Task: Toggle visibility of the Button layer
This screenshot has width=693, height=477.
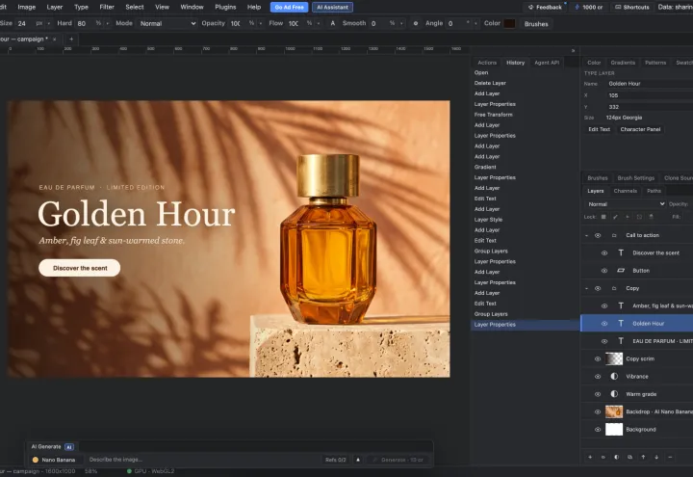Action: coord(604,271)
